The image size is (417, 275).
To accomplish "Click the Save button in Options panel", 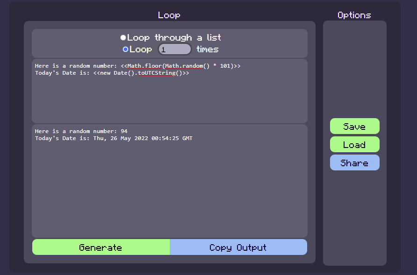I will tap(354, 126).
